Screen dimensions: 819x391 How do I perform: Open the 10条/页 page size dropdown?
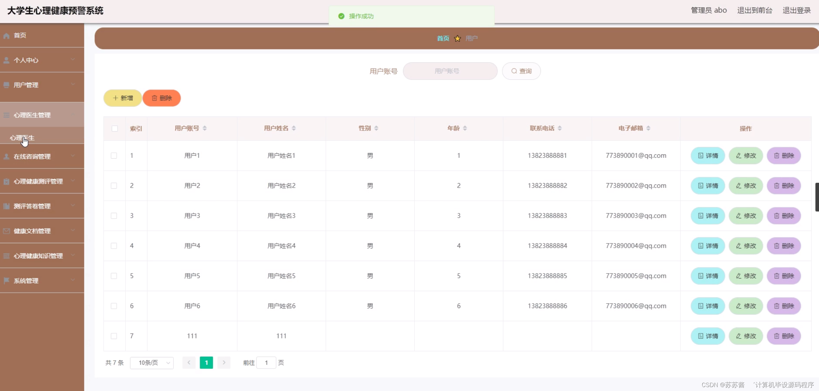click(152, 363)
